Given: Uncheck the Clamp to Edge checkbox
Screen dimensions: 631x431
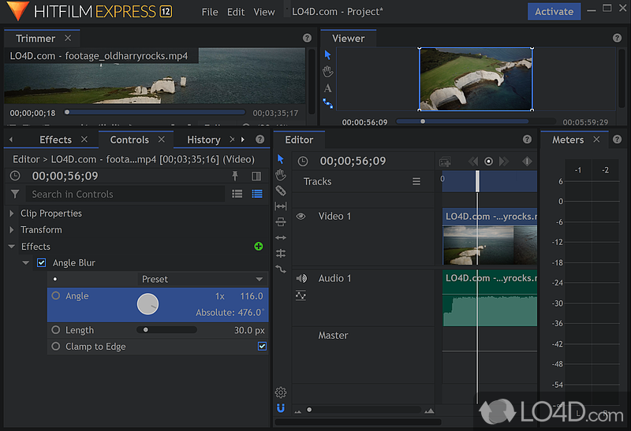Looking at the screenshot, I should point(262,347).
